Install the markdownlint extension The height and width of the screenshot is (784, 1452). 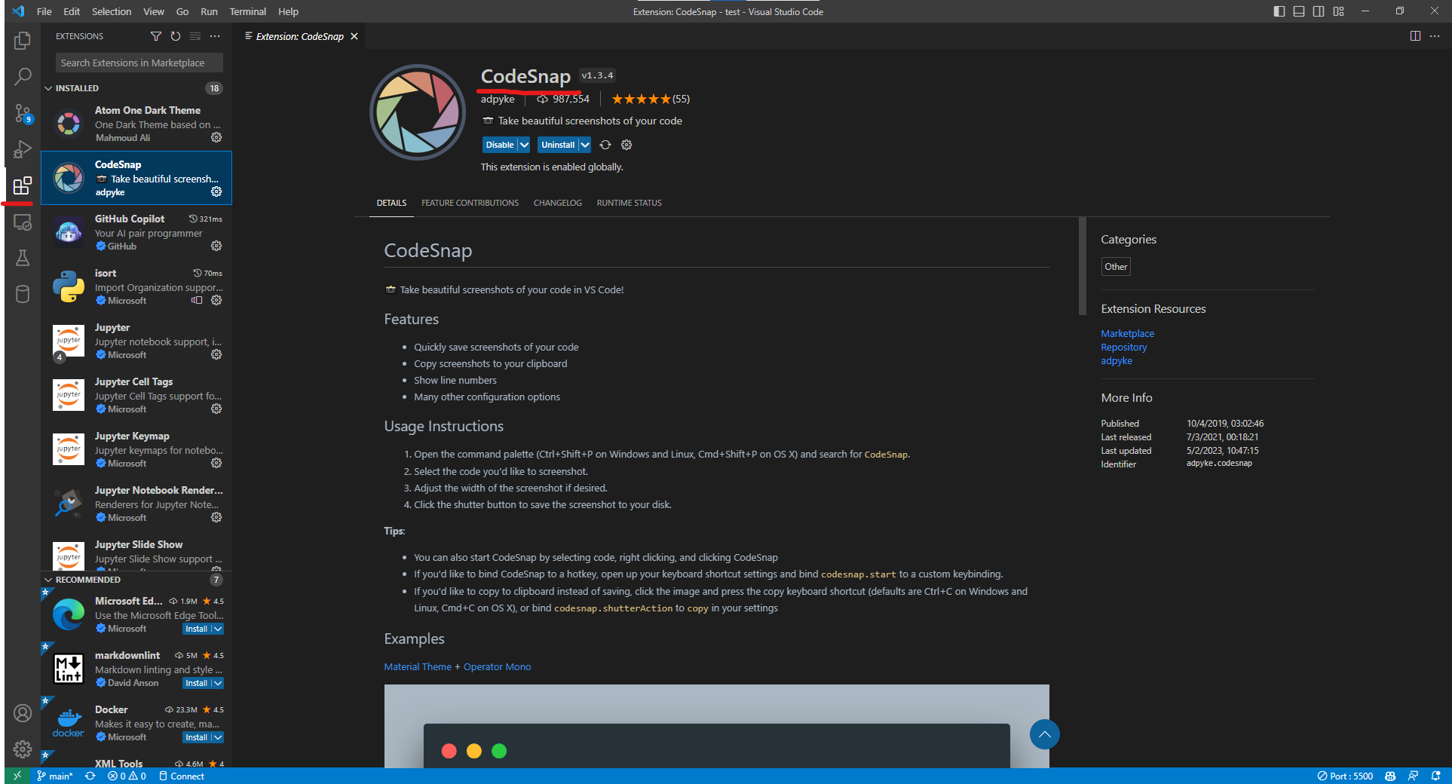(x=197, y=683)
